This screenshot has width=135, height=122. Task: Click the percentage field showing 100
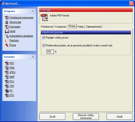click(x=50, y=52)
